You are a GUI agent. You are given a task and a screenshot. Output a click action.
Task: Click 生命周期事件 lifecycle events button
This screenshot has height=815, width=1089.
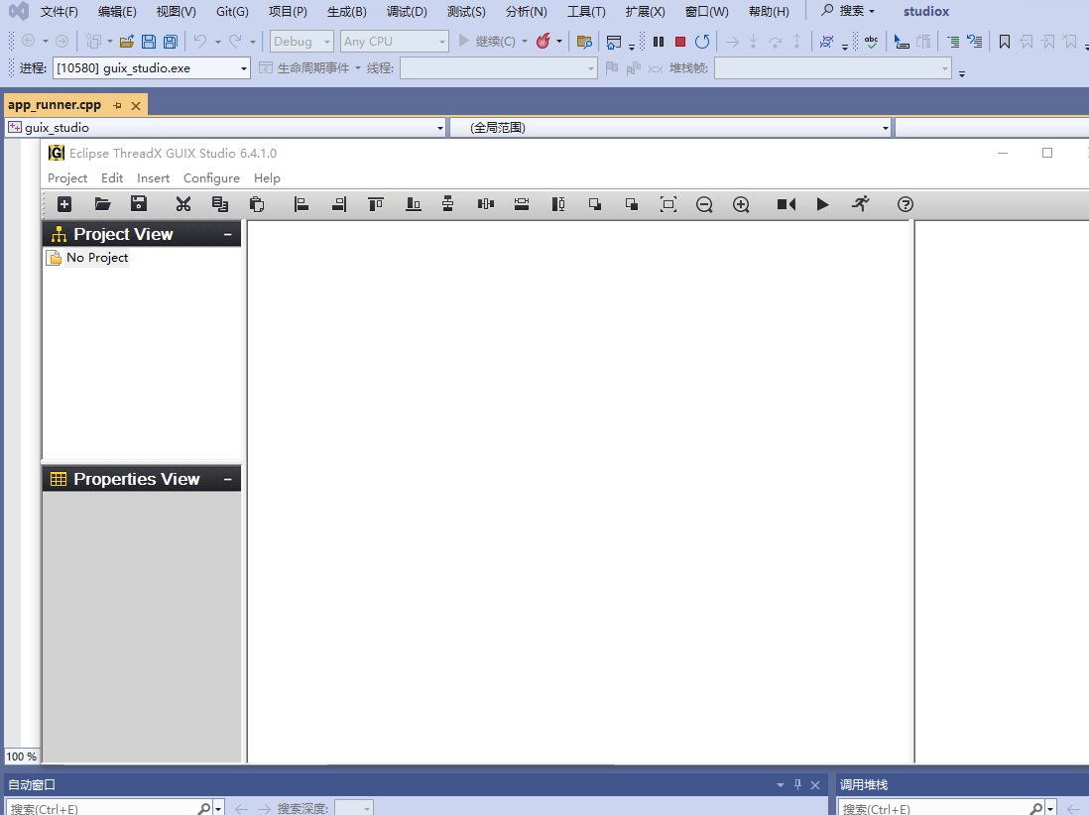[x=309, y=68]
